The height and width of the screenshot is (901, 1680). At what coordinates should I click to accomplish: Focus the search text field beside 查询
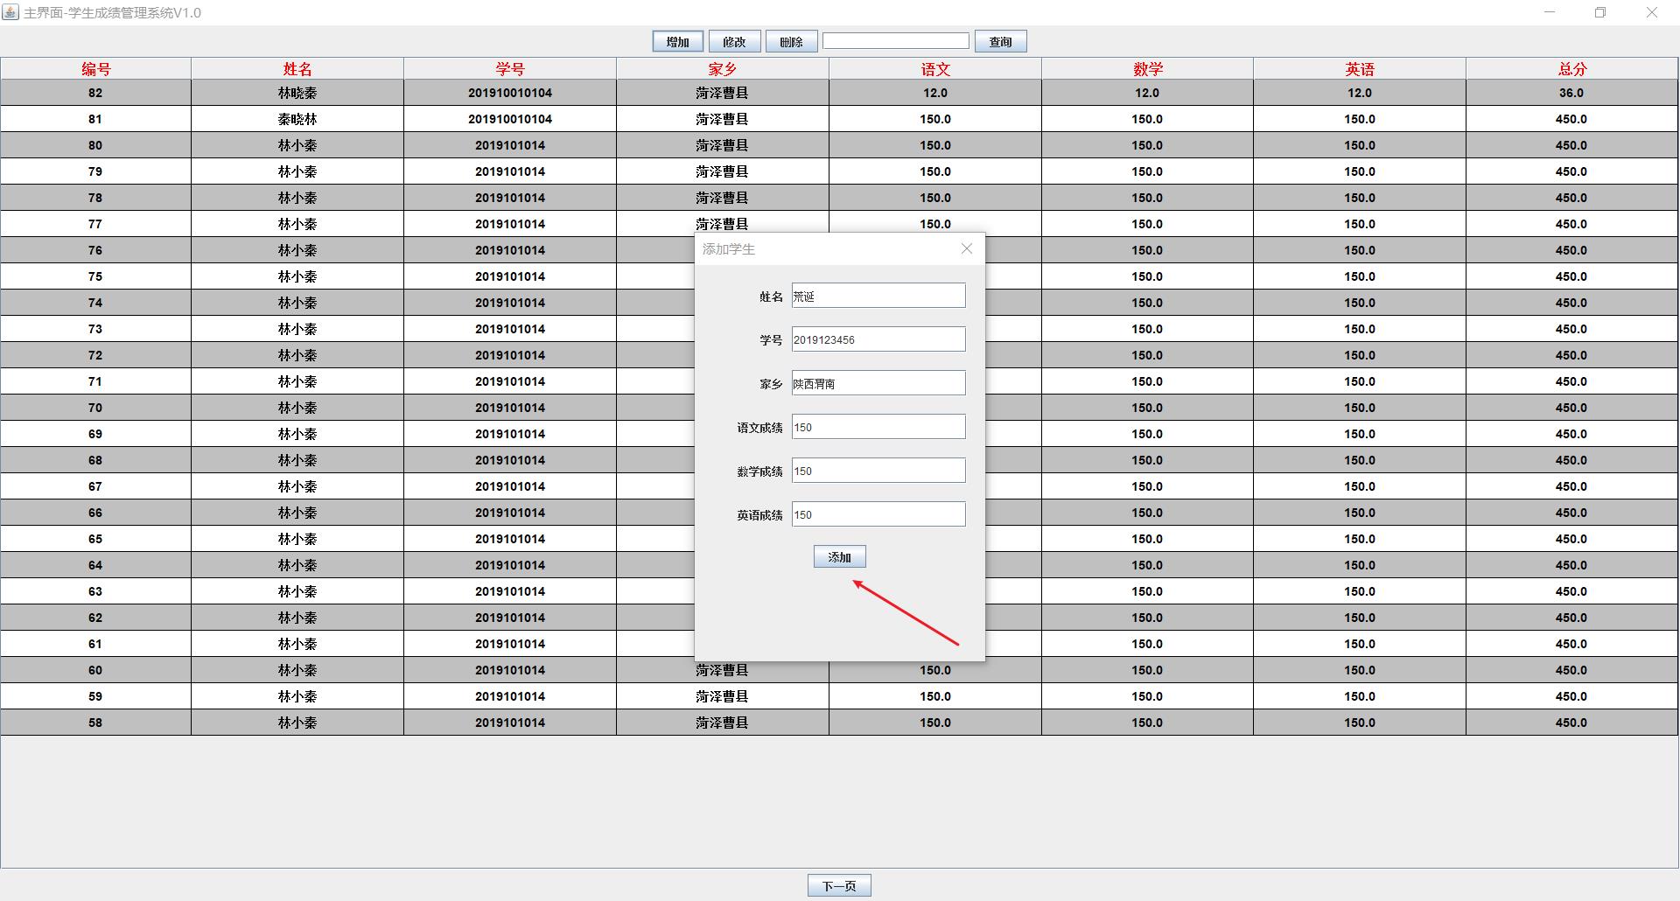896,41
